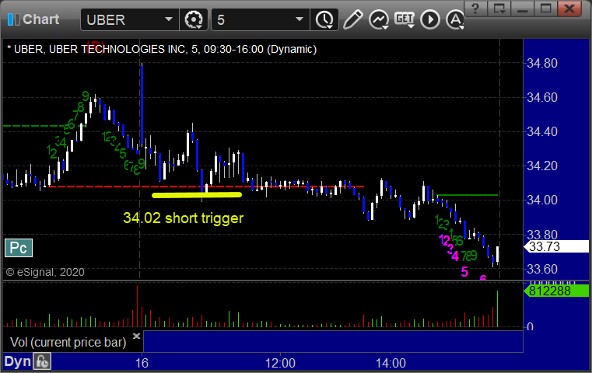
Task: Select the red dashed horizontal line
Action: click(206, 186)
